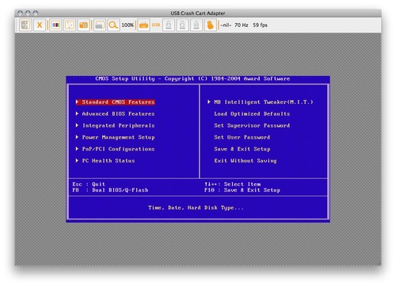Click the gray window display icon
The width and height of the screenshot is (396, 286).
[100, 25]
